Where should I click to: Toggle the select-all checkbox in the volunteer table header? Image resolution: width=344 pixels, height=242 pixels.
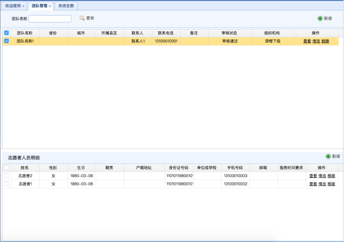(6, 168)
